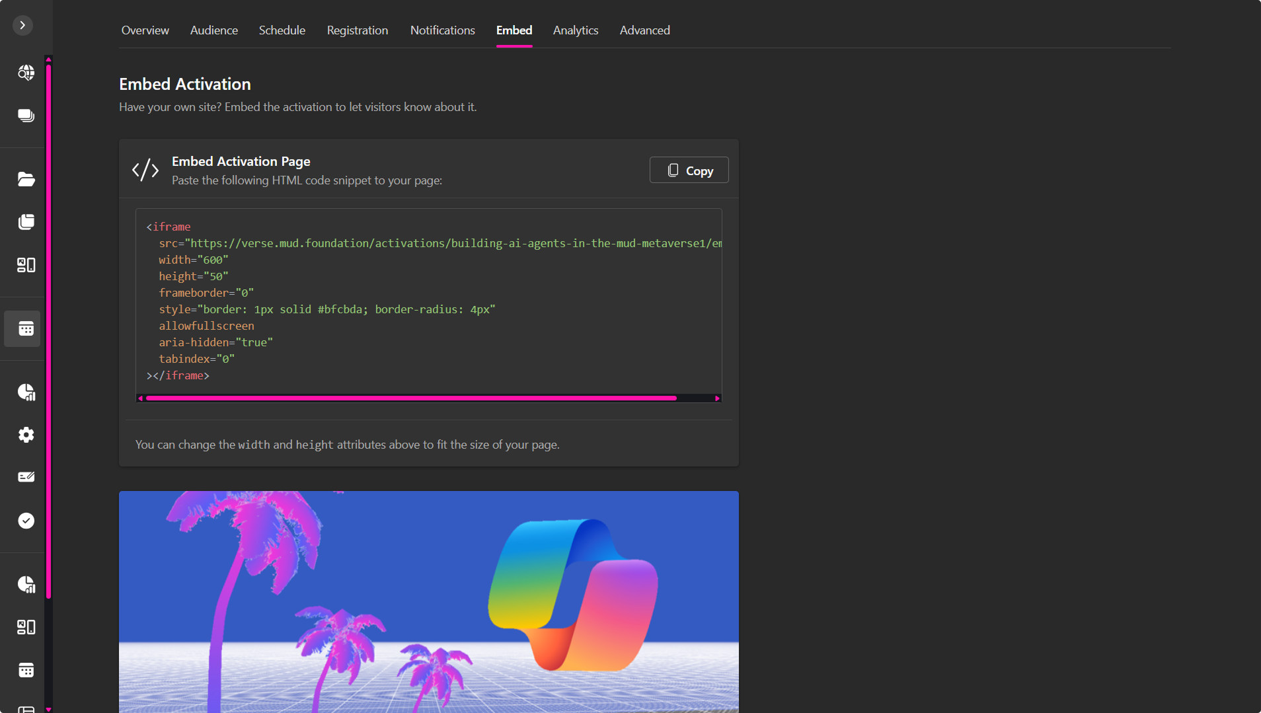
Task: Open the card with pencil sidebar icon
Action: 26,477
